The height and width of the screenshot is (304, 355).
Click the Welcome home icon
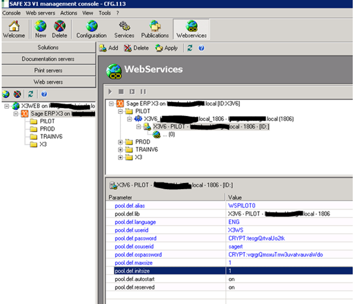(x=14, y=27)
